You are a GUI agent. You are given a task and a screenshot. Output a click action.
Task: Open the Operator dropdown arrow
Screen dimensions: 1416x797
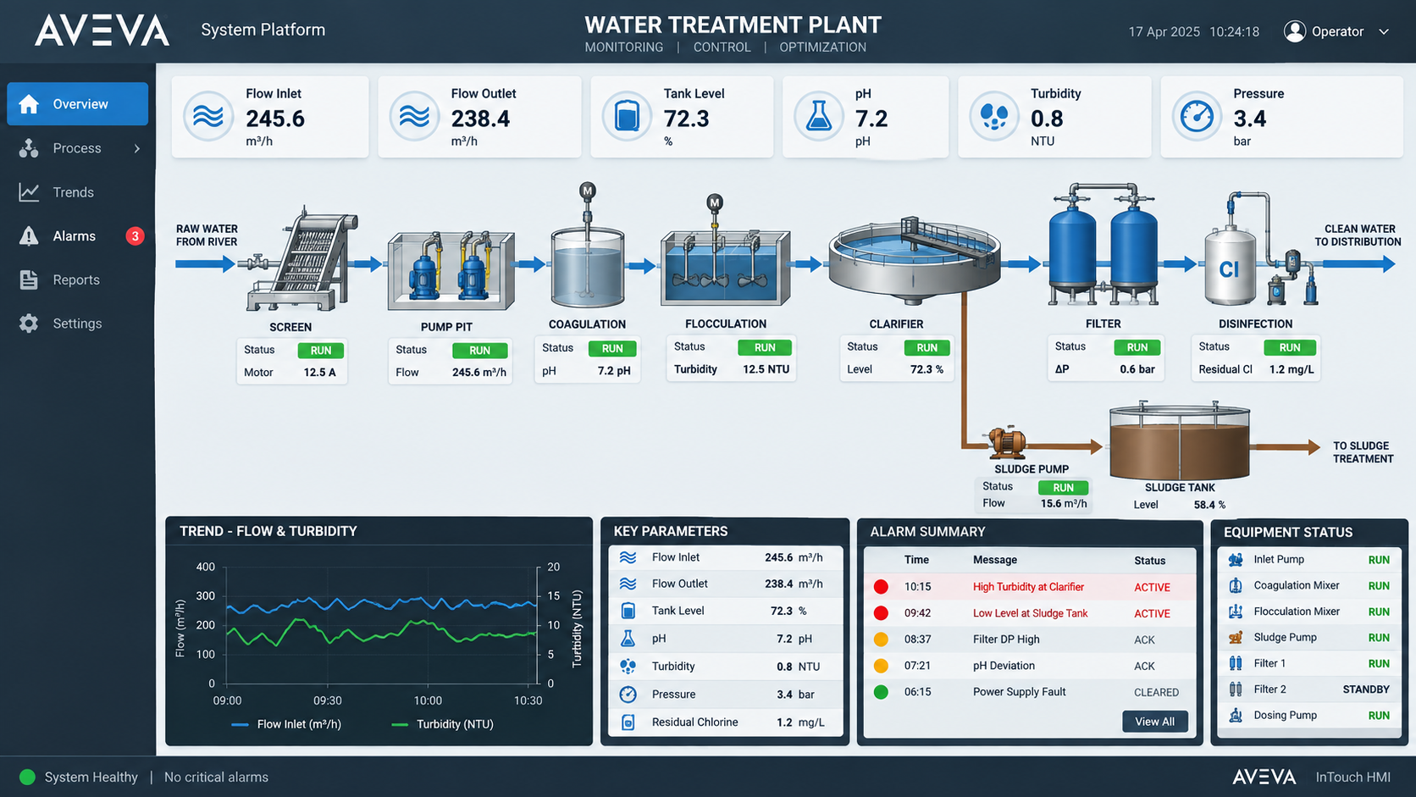point(1384,32)
